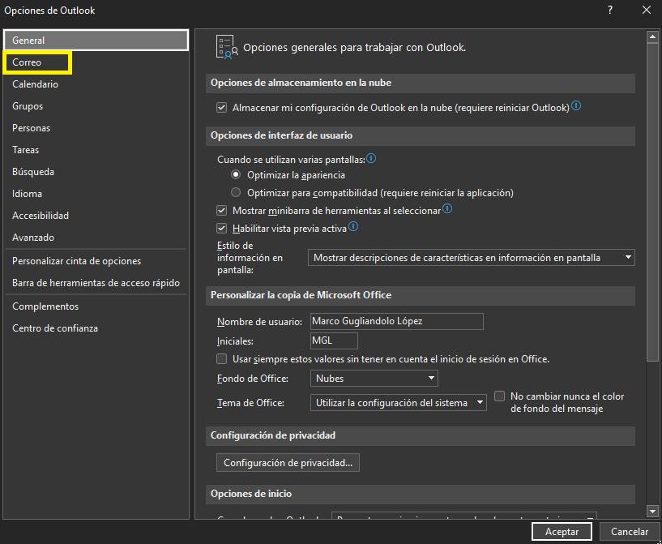Click the Opciones de almacenamiento en la nube heading
Viewport: 662px width, 544px height.
pyautogui.click(x=301, y=83)
